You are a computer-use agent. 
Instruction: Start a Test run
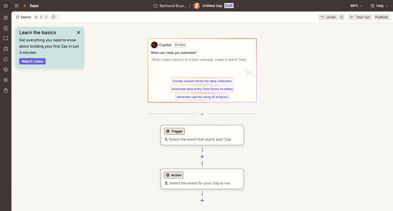point(360,17)
